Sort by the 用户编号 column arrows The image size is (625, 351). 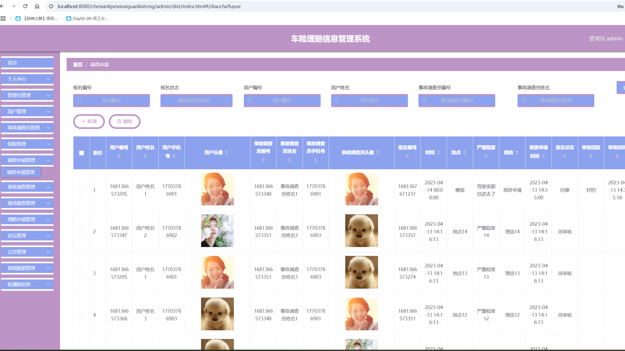(119, 156)
